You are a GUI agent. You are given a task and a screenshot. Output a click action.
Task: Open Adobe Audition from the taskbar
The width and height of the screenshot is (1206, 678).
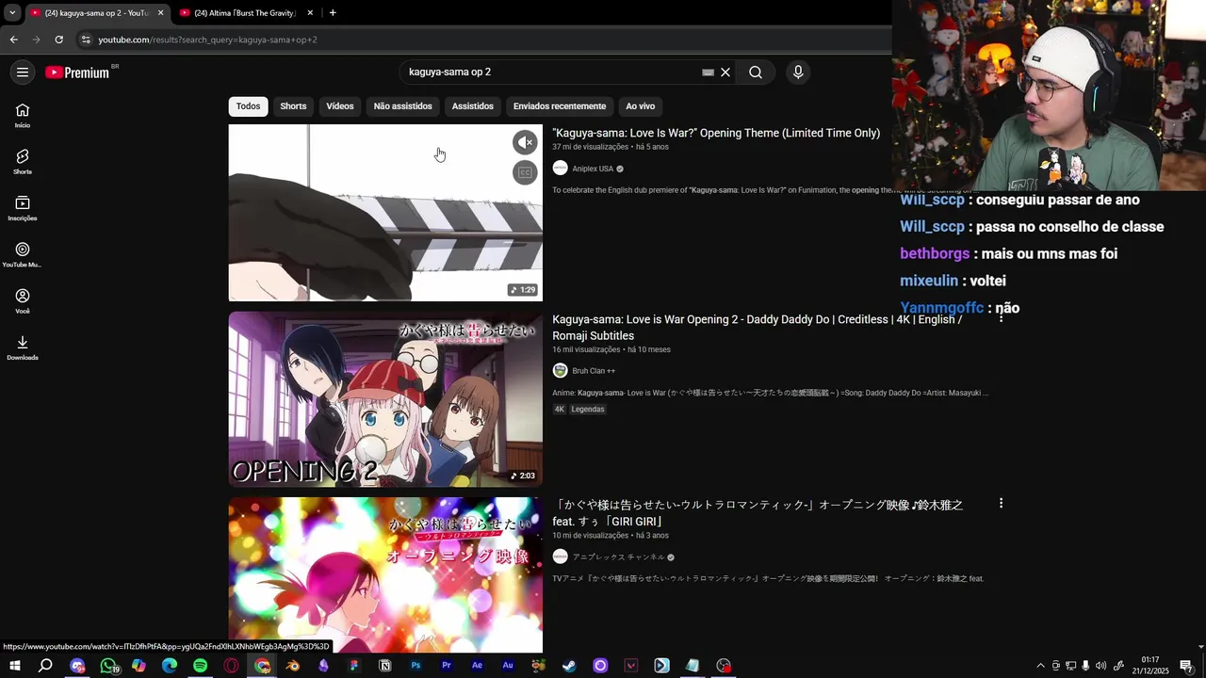(508, 666)
